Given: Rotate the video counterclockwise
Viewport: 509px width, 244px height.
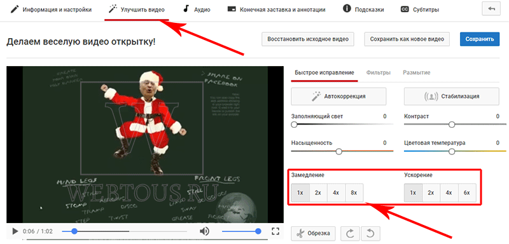Looking at the screenshot, I should coord(370,233).
